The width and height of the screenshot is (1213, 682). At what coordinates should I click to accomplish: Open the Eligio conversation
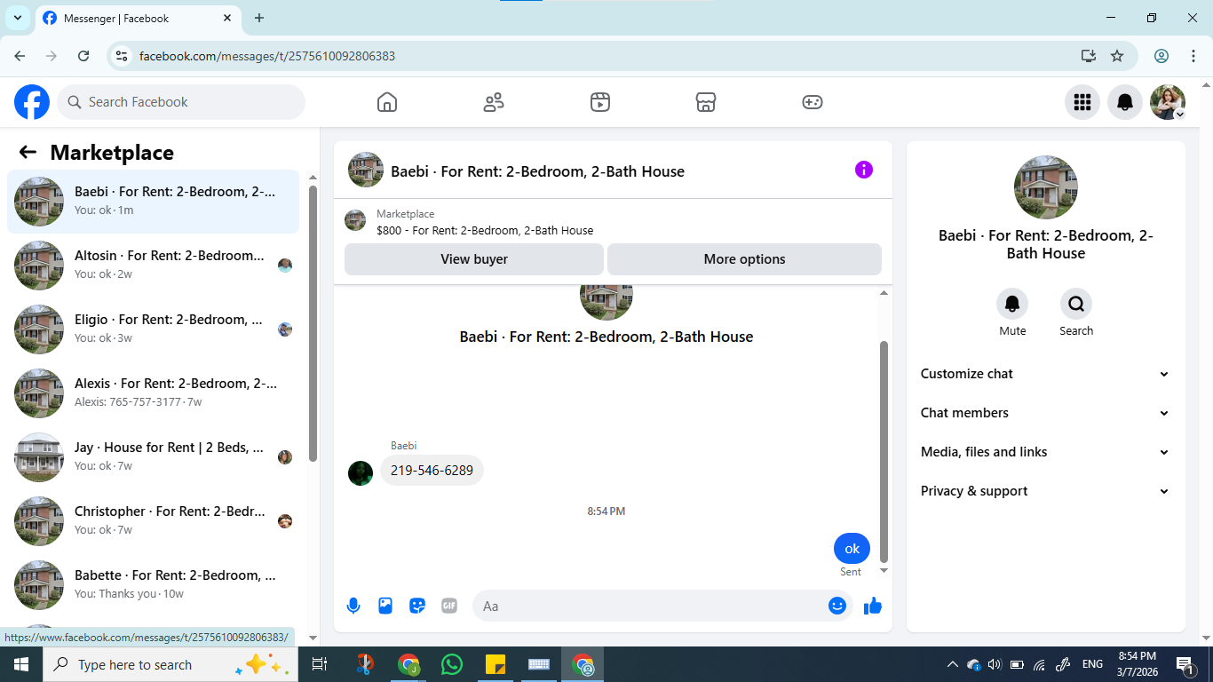click(154, 329)
